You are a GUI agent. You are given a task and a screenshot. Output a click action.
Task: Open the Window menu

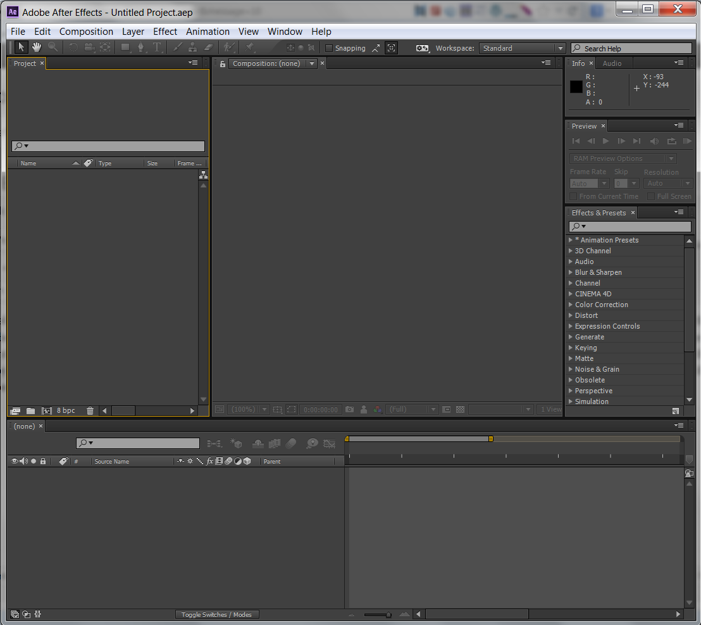[x=285, y=31]
